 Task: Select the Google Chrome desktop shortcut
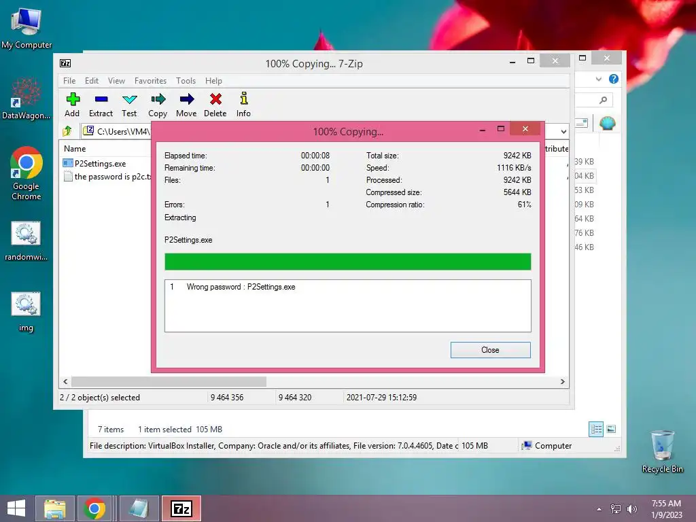click(x=27, y=173)
